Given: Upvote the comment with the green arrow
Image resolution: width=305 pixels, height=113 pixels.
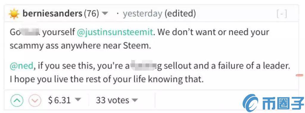Looking at the screenshot, I should pyautogui.click(x=17, y=101).
